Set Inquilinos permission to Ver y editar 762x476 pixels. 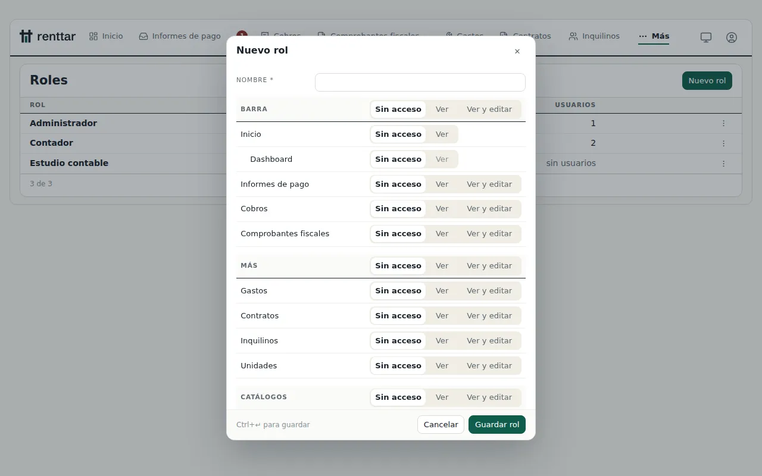[x=489, y=341]
